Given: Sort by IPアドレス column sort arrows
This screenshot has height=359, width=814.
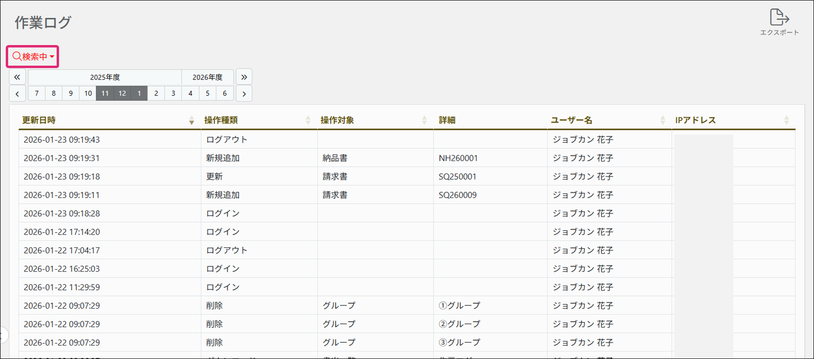Looking at the screenshot, I should [x=786, y=120].
